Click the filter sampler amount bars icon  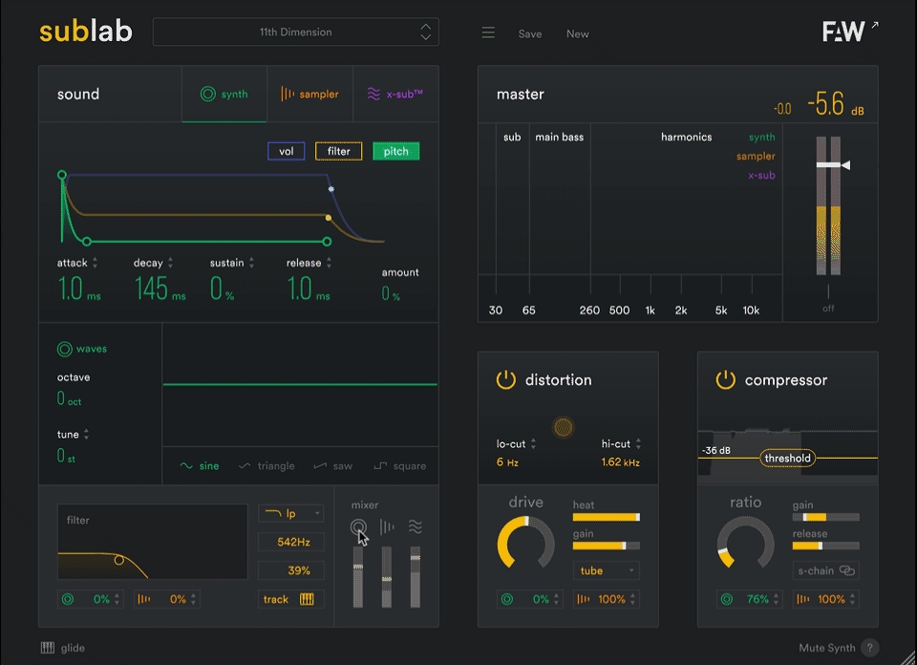tap(144, 599)
